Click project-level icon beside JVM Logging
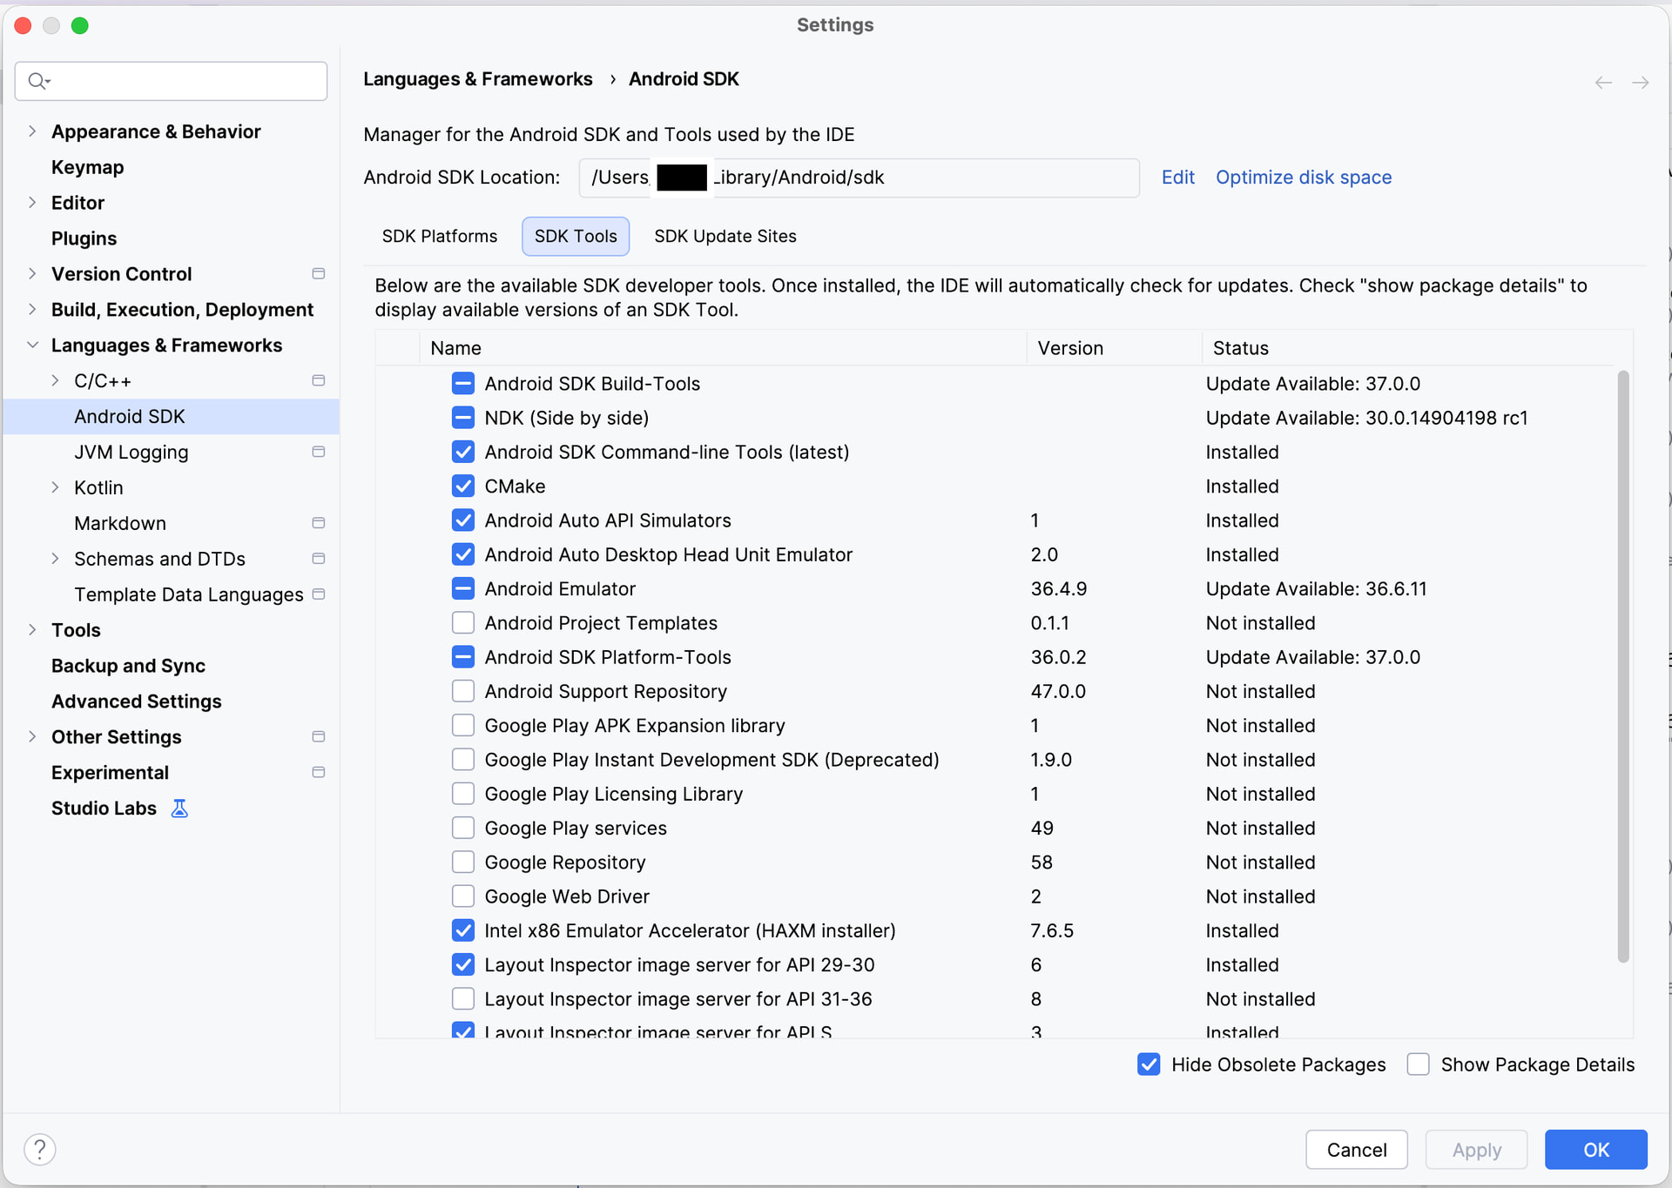Viewport: 1672px width, 1188px height. [319, 453]
